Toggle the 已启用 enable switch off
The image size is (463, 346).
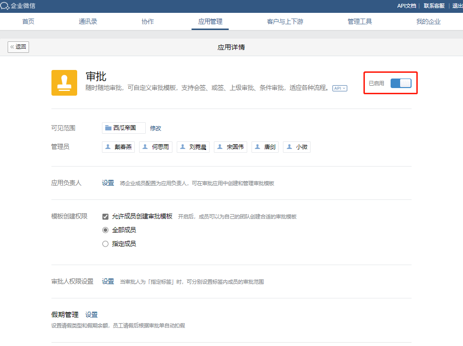tap(401, 83)
